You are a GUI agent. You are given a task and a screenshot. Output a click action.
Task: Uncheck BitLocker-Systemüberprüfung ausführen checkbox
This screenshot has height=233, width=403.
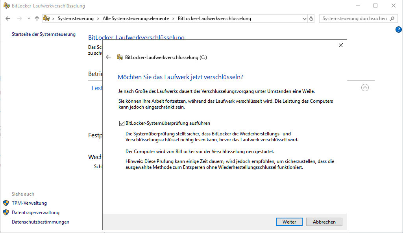(122, 124)
